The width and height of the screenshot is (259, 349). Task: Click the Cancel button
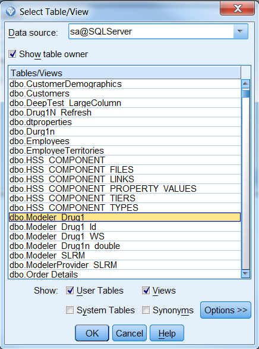(x=129, y=333)
